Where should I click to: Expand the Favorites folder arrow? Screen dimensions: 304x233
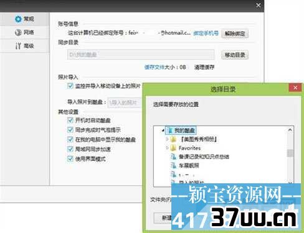pyautogui.click(x=167, y=148)
